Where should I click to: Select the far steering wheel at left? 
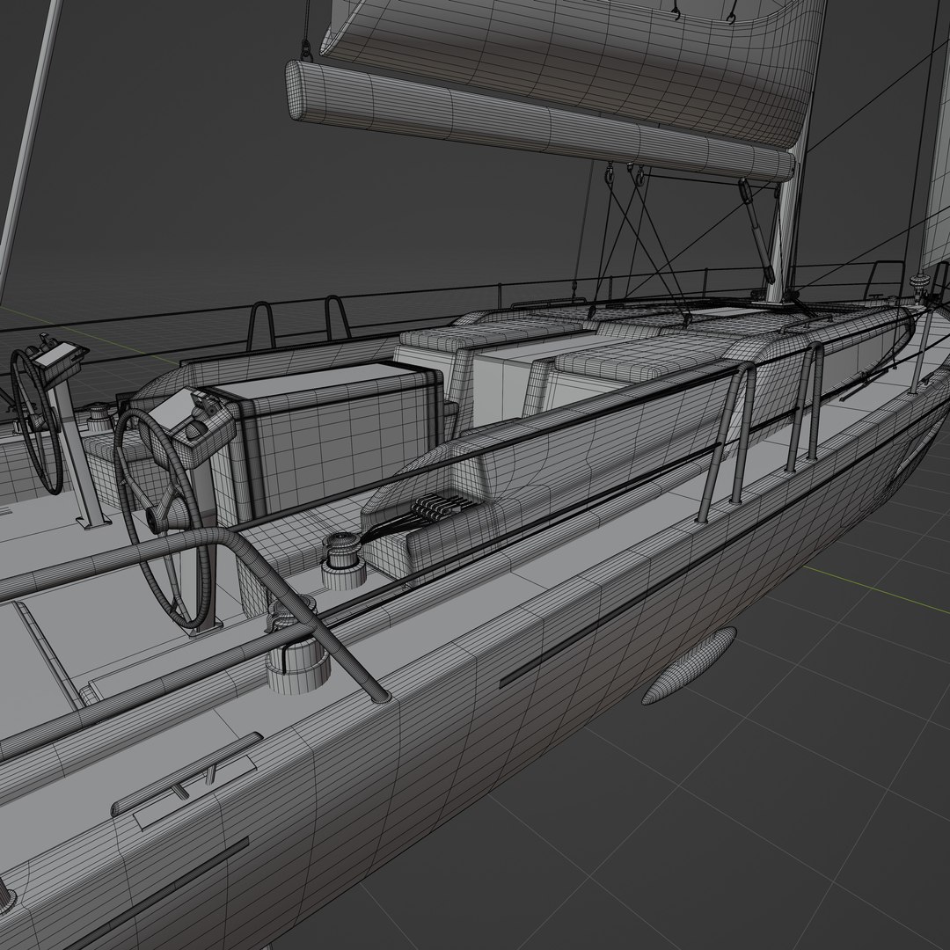tap(35, 421)
